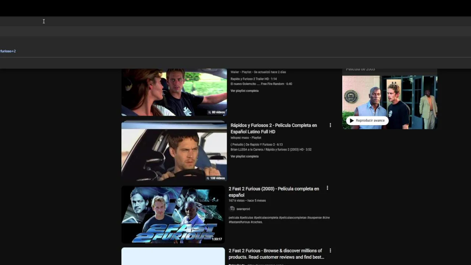
Task: Click Rapido y Furioso 2 Trailer HD 1:14 entry
Action: [254, 79]
